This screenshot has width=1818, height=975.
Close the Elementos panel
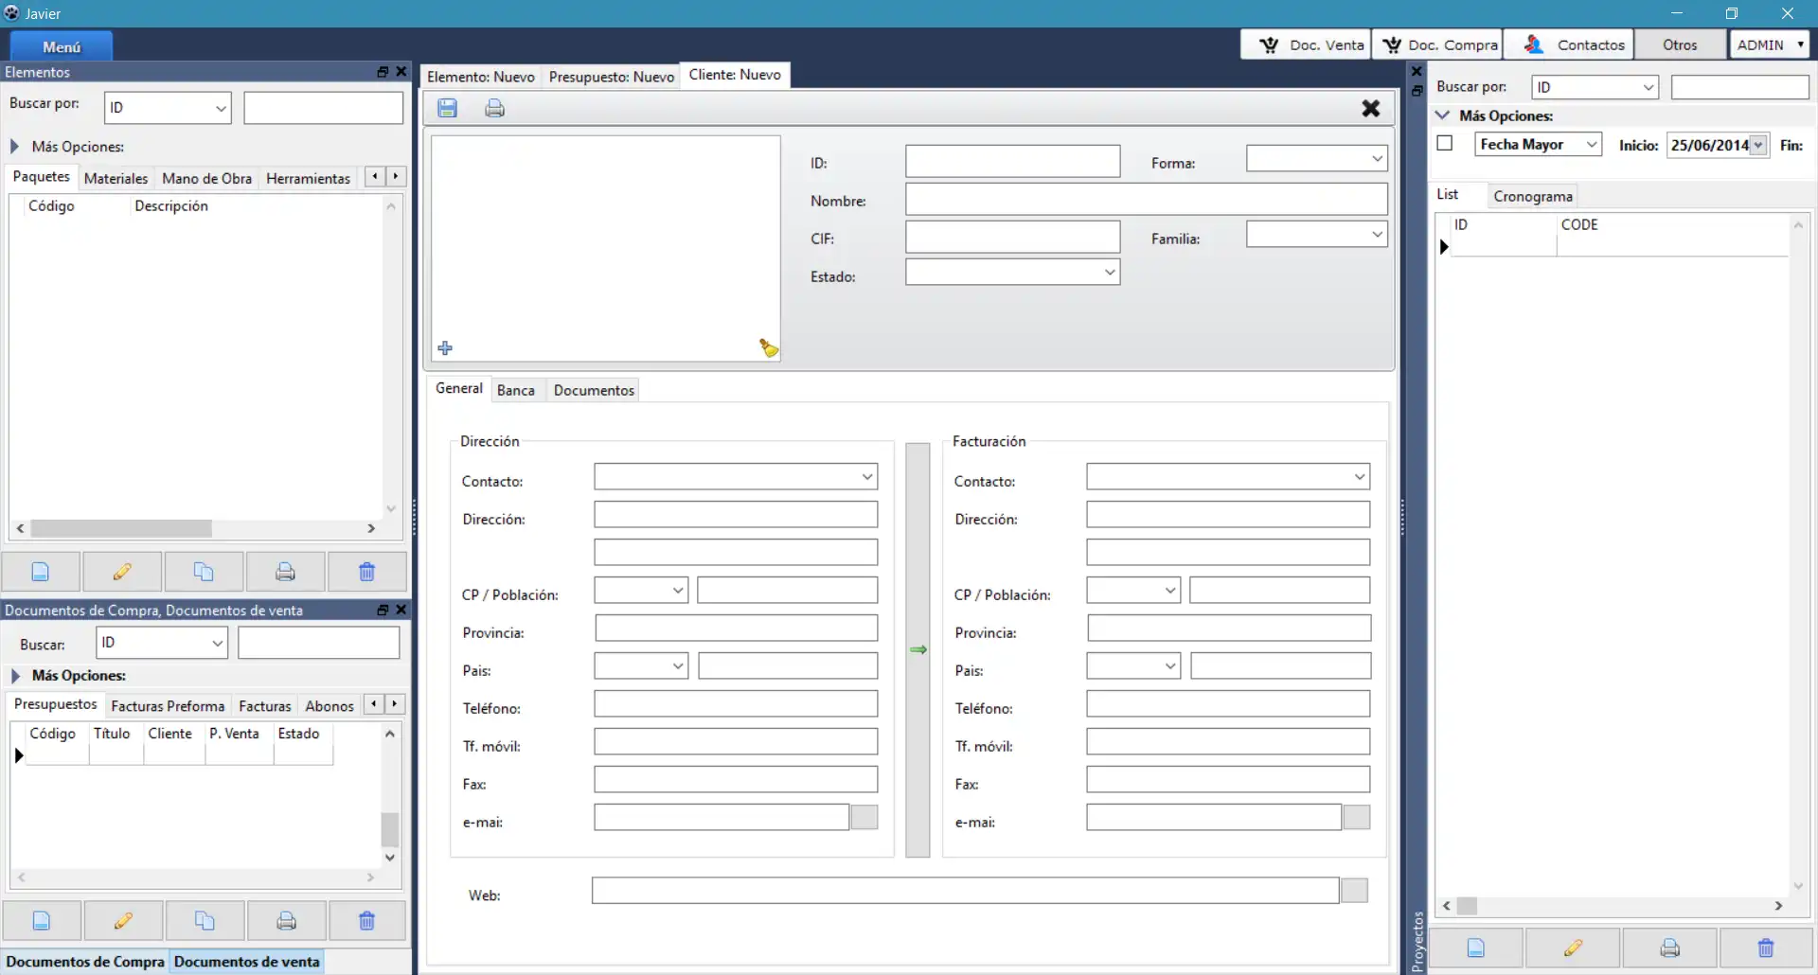pyautogui.click(x=401, y=72)
